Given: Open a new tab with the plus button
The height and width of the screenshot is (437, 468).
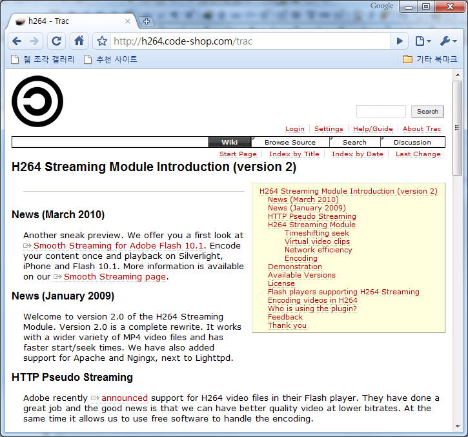Looking at the screenshot, I should pyautogui.click(x=147, y=21).
